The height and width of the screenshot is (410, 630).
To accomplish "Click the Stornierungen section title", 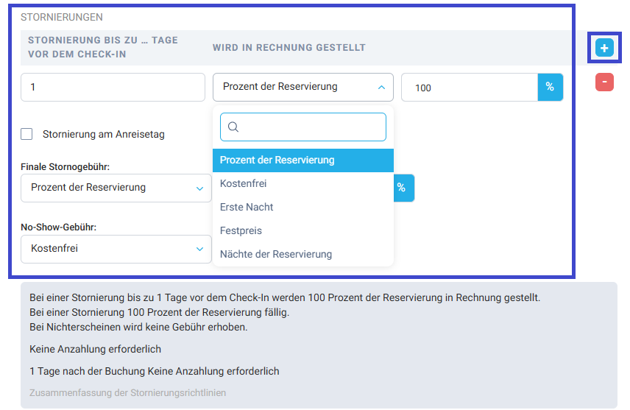I will [62, 17].
